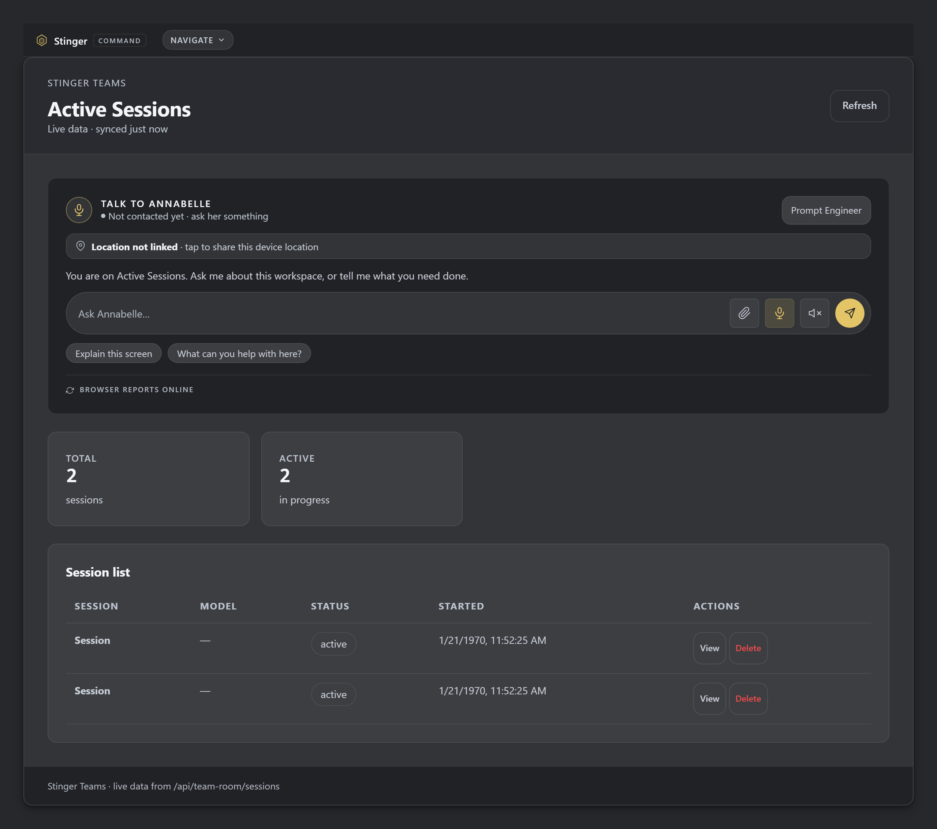This screenshot has height=829, width=937.
Task: View the second session in the list
Action: [x=709, y=699]
